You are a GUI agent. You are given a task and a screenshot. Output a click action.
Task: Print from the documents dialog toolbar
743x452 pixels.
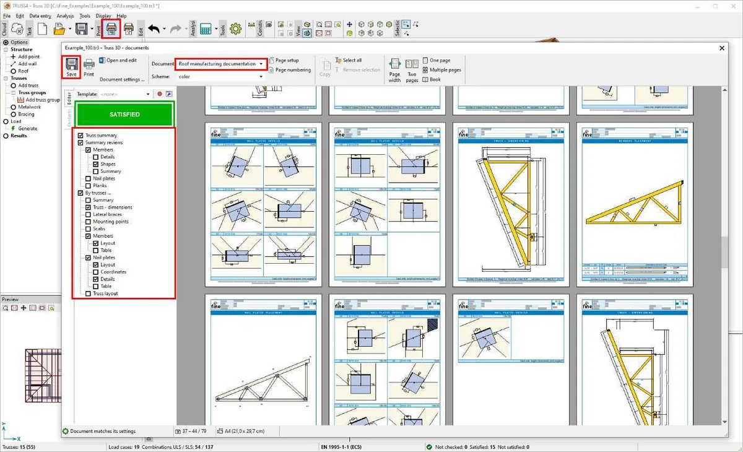tap(89, 67)
